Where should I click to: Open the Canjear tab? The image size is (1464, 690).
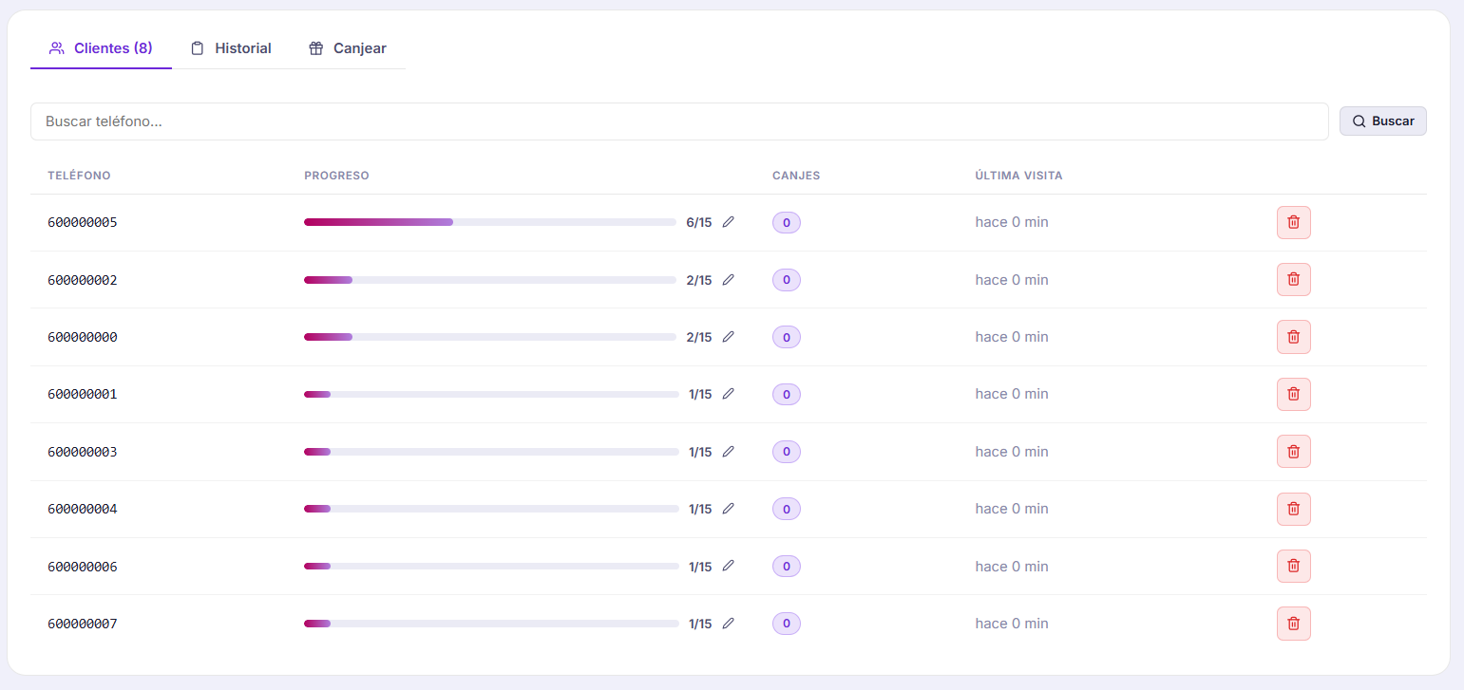(x=348, y=48)
